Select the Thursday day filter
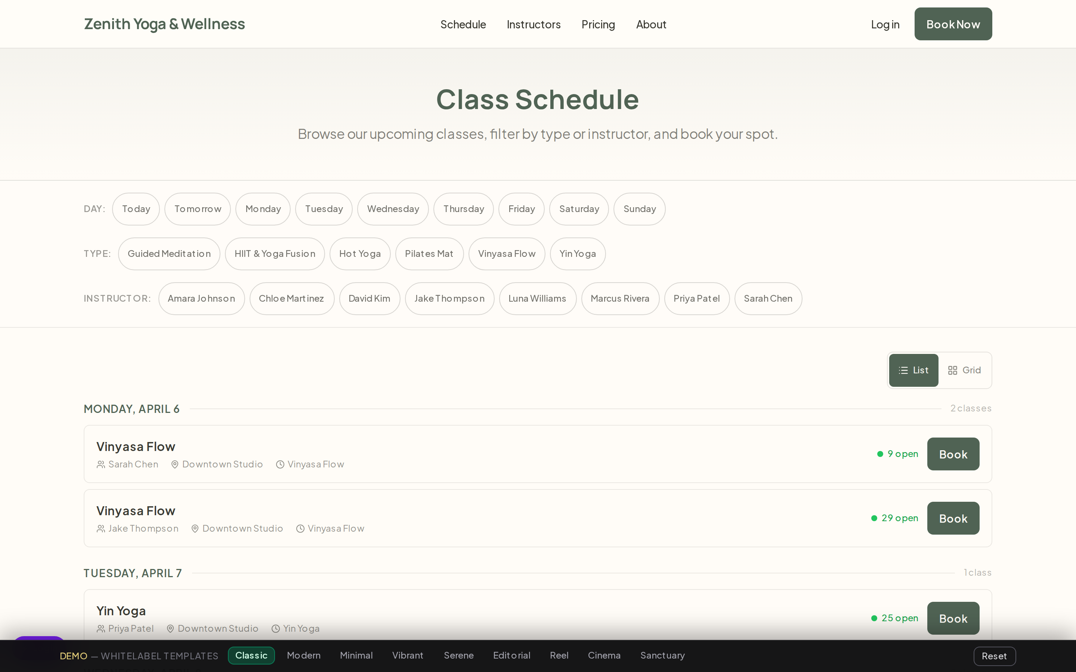1076x672 pixels. pyautogui.click(x=463, y=209)
